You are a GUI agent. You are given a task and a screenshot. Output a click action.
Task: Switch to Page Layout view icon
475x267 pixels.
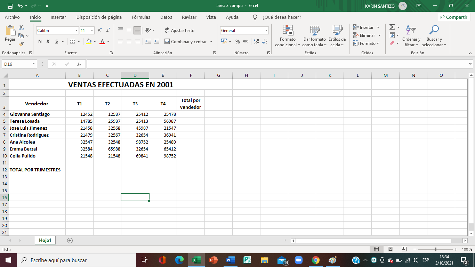[x=391, y=249]
